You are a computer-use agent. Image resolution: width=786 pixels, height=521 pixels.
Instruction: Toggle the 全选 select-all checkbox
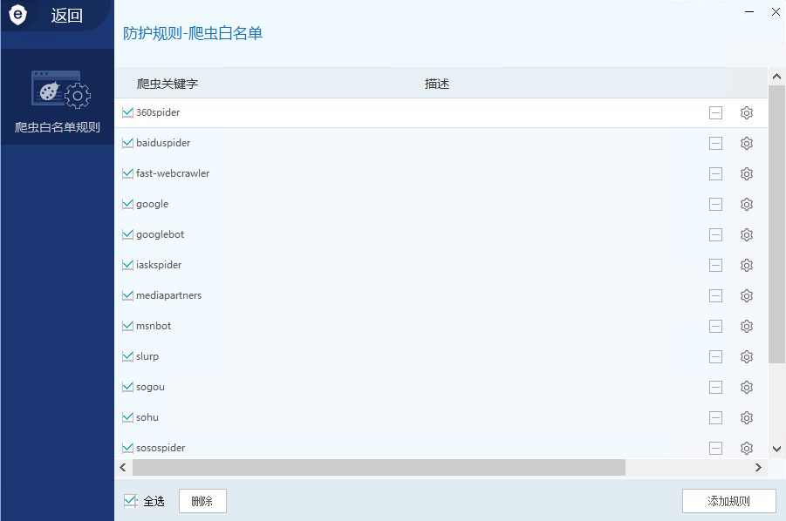click(x=131, y=501)
